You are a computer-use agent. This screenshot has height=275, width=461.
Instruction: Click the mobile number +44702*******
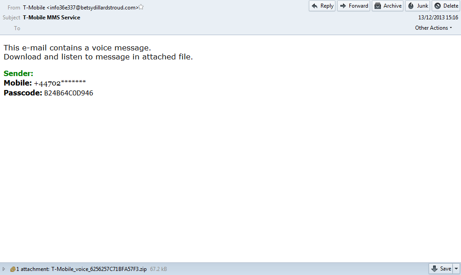coord(59,83)
